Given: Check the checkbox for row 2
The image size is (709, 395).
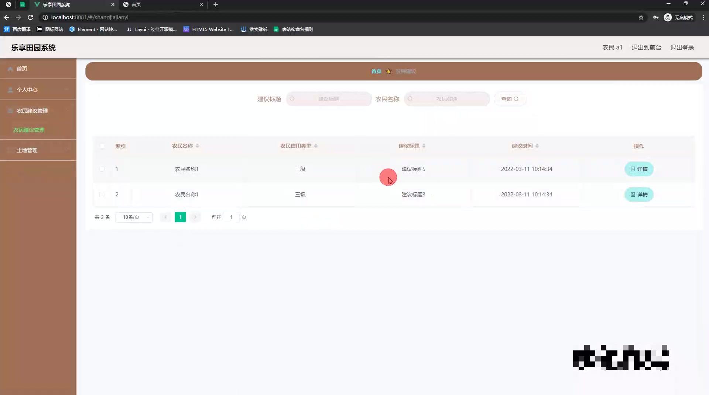Looking at the screenshot, I should pos(102,195).
